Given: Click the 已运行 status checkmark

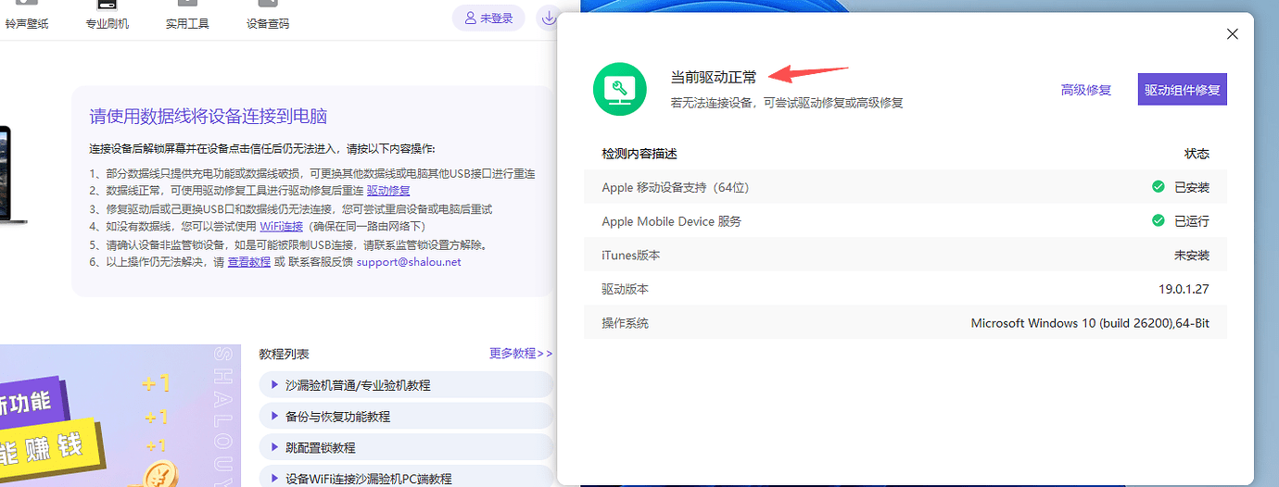Looking at the screenshot, I should pos(1159,221).
